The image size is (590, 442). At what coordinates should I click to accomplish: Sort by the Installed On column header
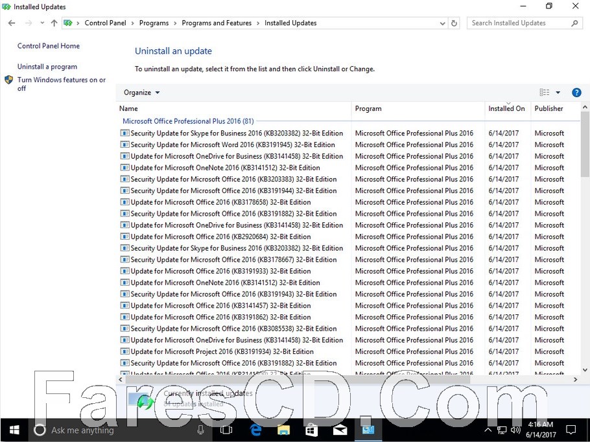508,109
